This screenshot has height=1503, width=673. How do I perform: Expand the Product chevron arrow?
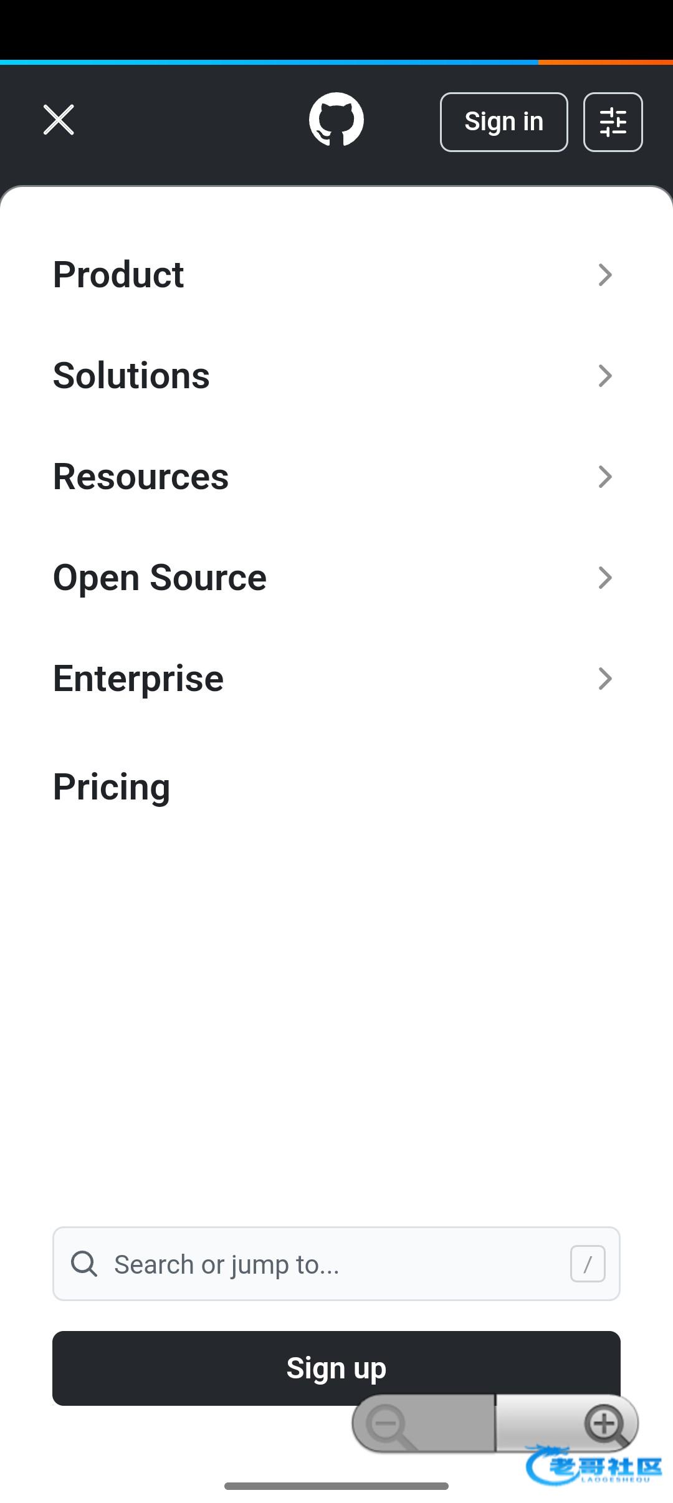[x=604, y=275]
